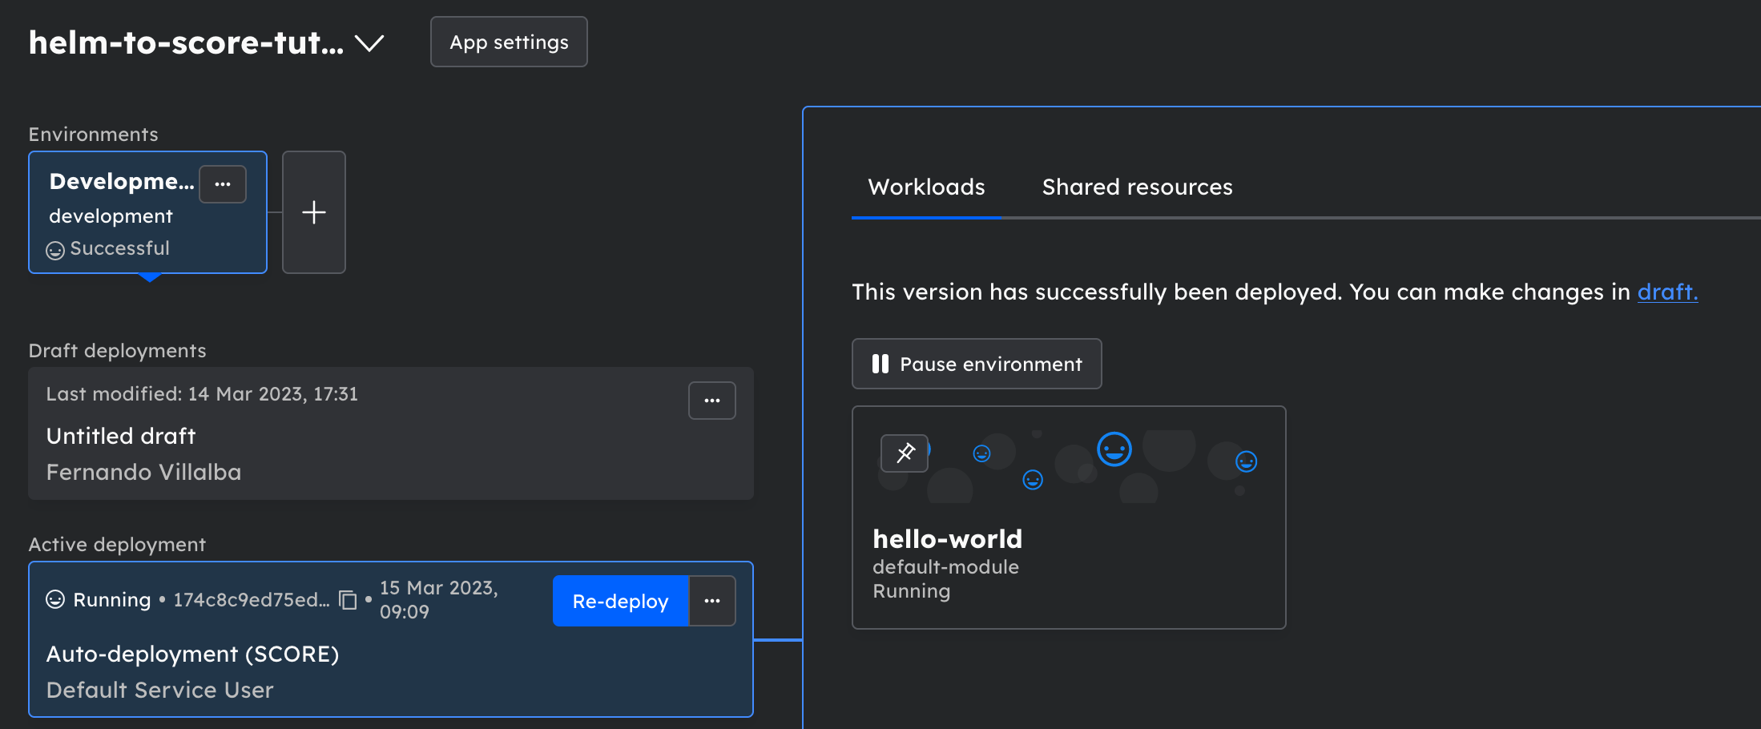Viewport: 1761px width, 729px height.
Task: Open App settings
Action: (x=509, y=42)
